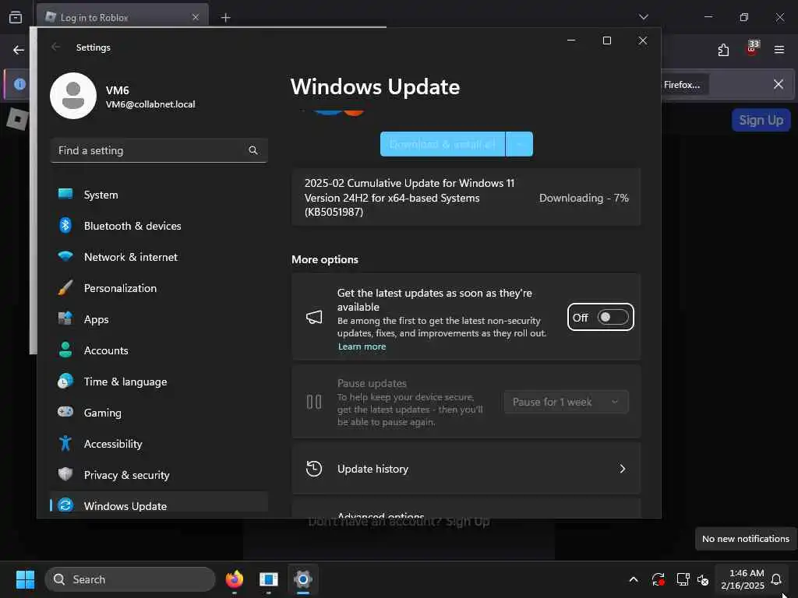The image size is (798, 598).
Task: Click the Firefox back navigation arrow
Action: [19, 50]
